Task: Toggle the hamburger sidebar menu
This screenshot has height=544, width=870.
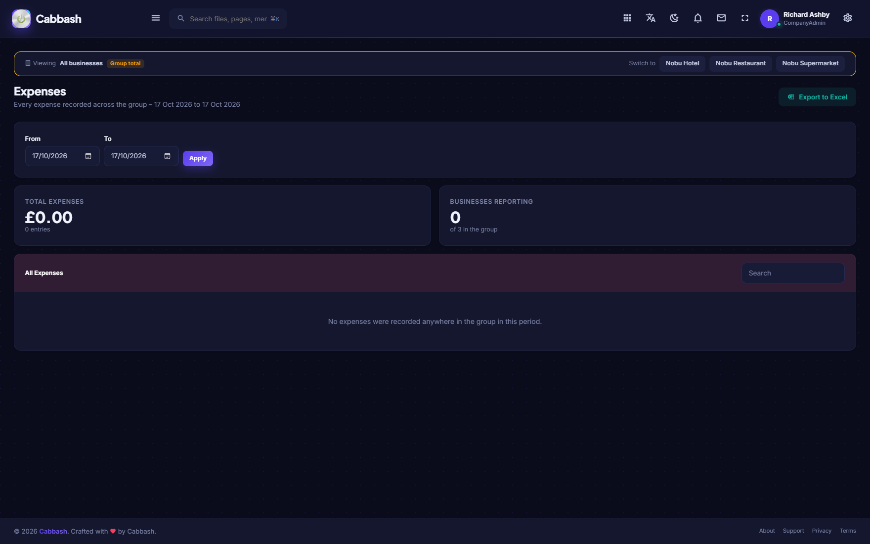Action: click(x=156, y=18)
